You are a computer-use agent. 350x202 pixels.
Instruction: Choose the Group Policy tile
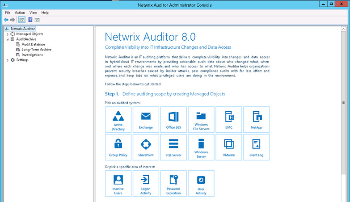(118, 147)
